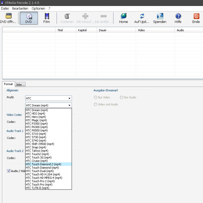
Task: Choose HTC Touch2 (mp4) in list
Action: click(x=49, y=154)
